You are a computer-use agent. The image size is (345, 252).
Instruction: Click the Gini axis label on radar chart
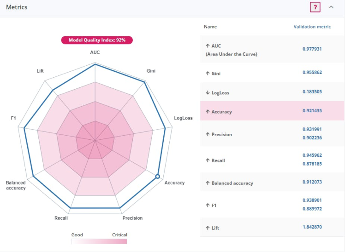[151, 71]
